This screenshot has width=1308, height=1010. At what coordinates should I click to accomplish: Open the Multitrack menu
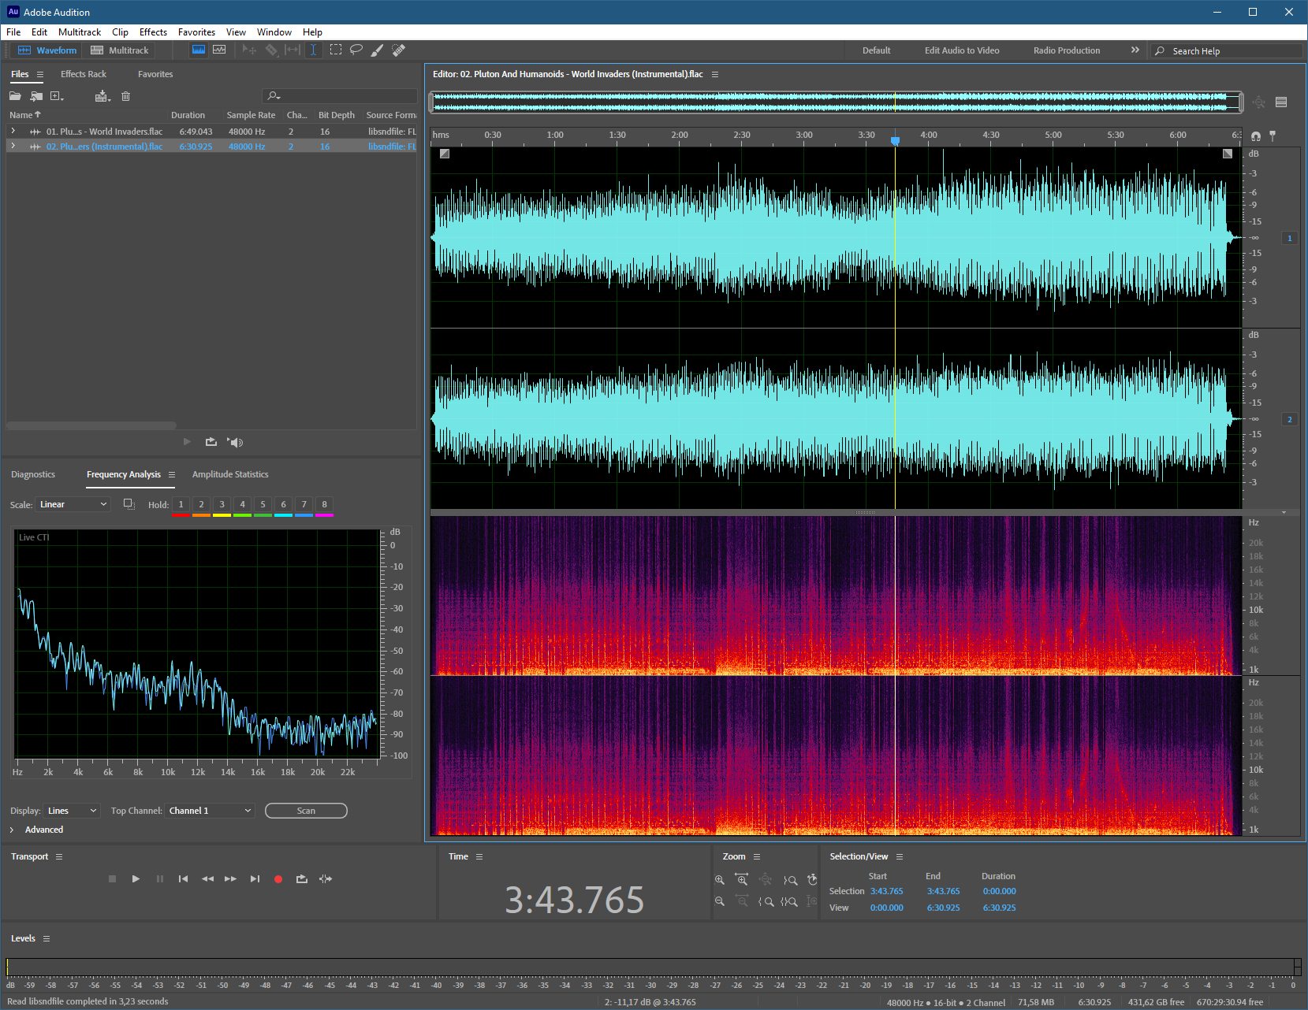click(80, 32)
